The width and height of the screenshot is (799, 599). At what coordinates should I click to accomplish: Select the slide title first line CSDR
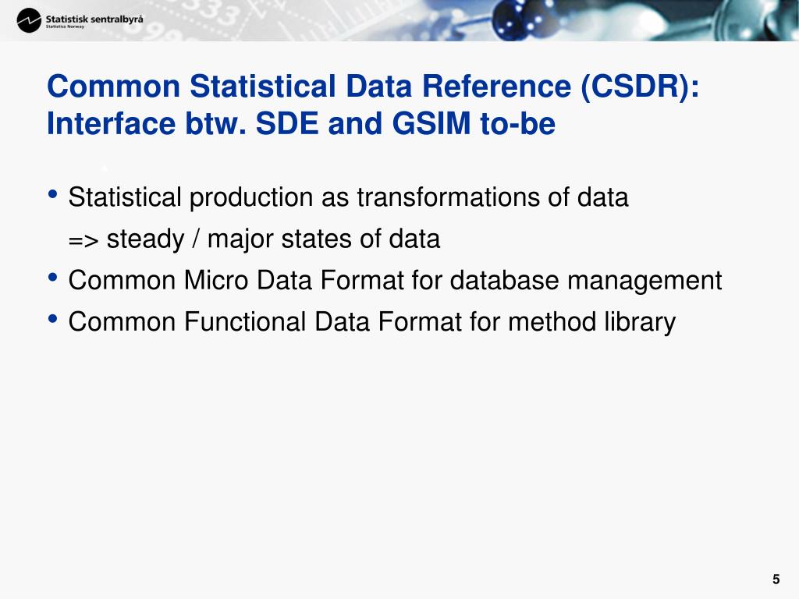coord(373,86)
